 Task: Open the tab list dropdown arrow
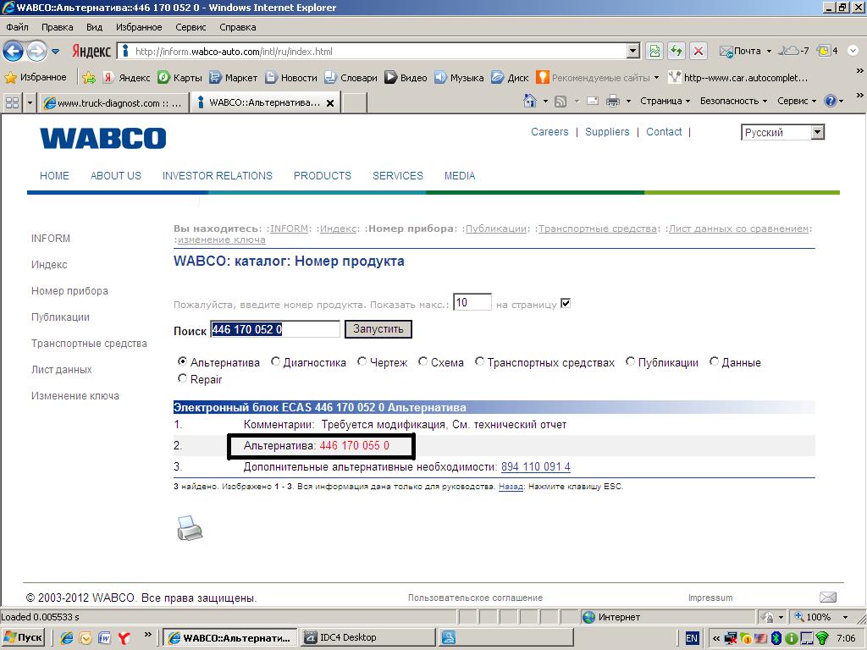coord(30,102)
